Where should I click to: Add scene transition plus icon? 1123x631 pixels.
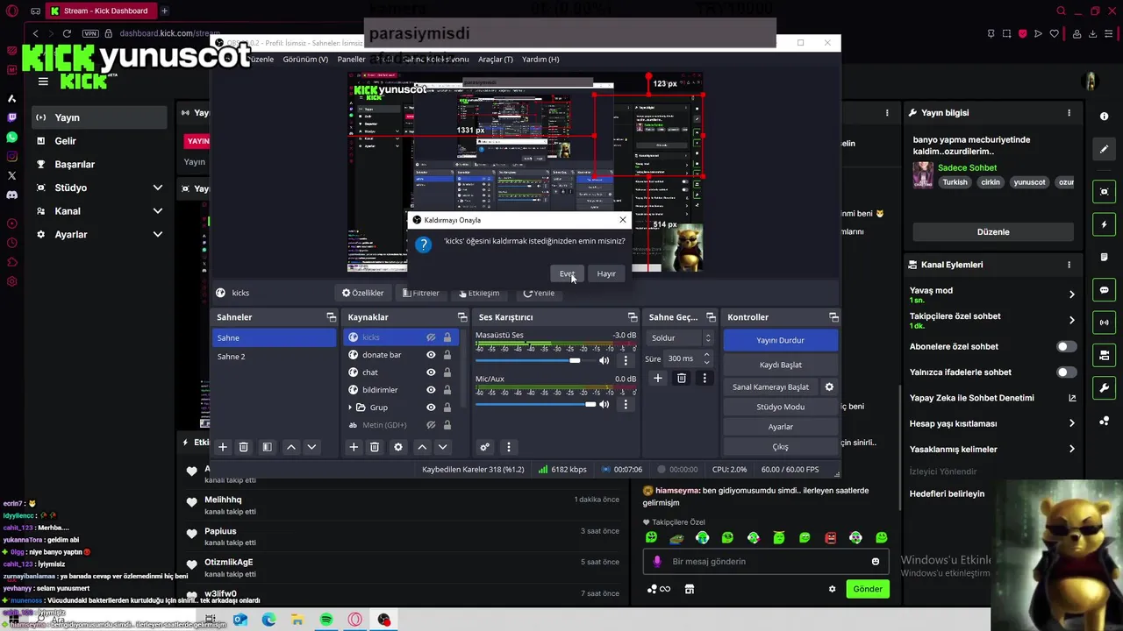click(x=658, y=378)
